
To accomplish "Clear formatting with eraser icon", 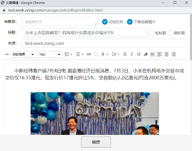I will click(146, 54).
